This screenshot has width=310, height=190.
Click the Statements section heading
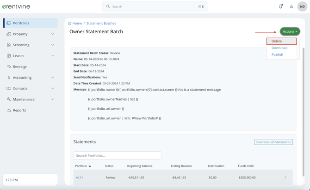coord(84,142)
